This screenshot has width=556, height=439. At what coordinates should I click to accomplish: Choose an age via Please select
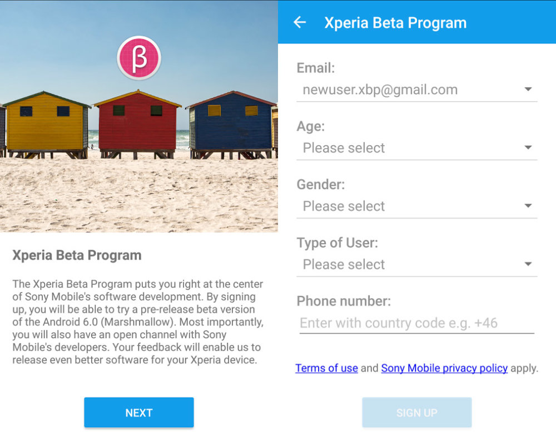(416, 149)
